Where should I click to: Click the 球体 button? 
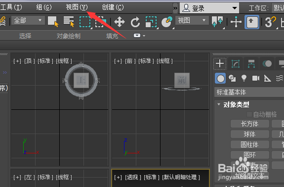[x=250, y=135]
